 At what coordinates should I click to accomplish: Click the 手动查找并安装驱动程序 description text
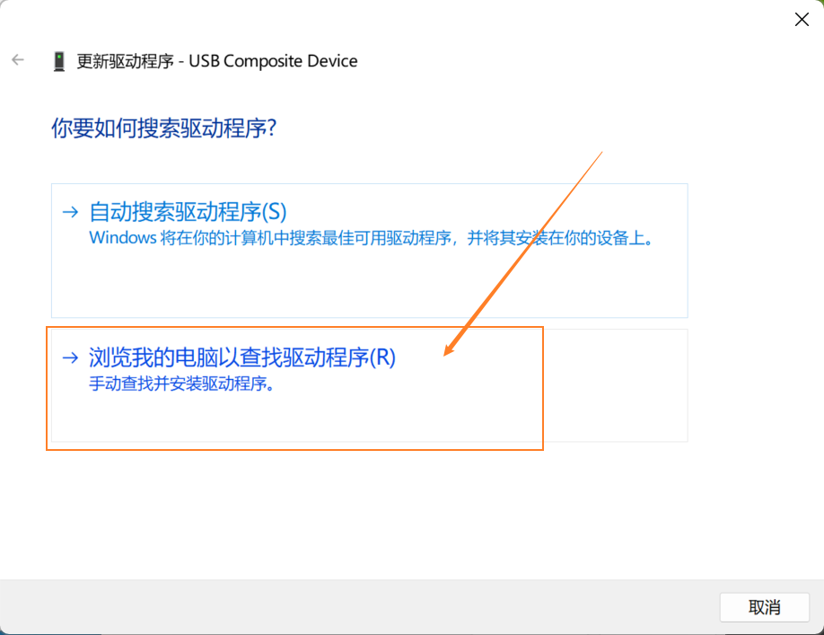181,384
